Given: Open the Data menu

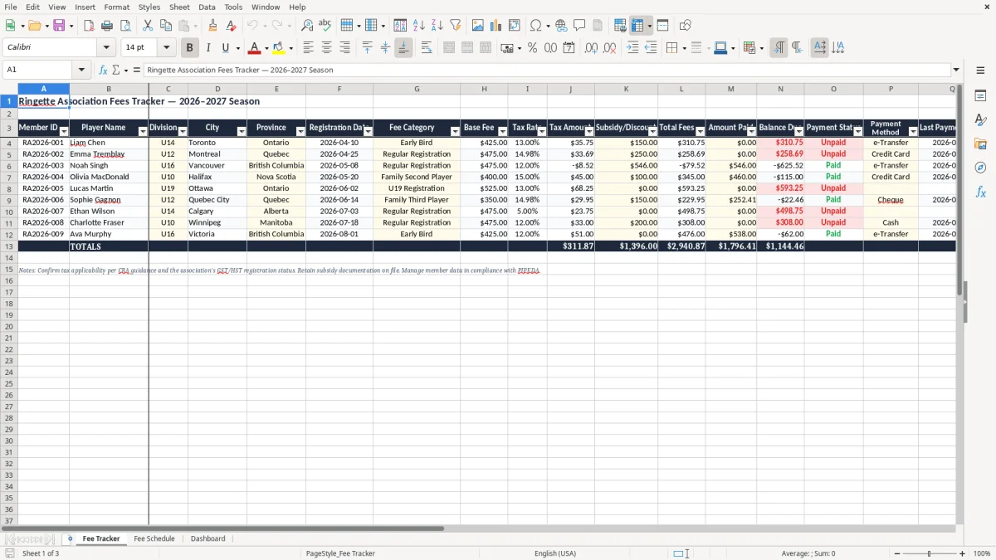Looking at the screenshot, I should 207,7.
